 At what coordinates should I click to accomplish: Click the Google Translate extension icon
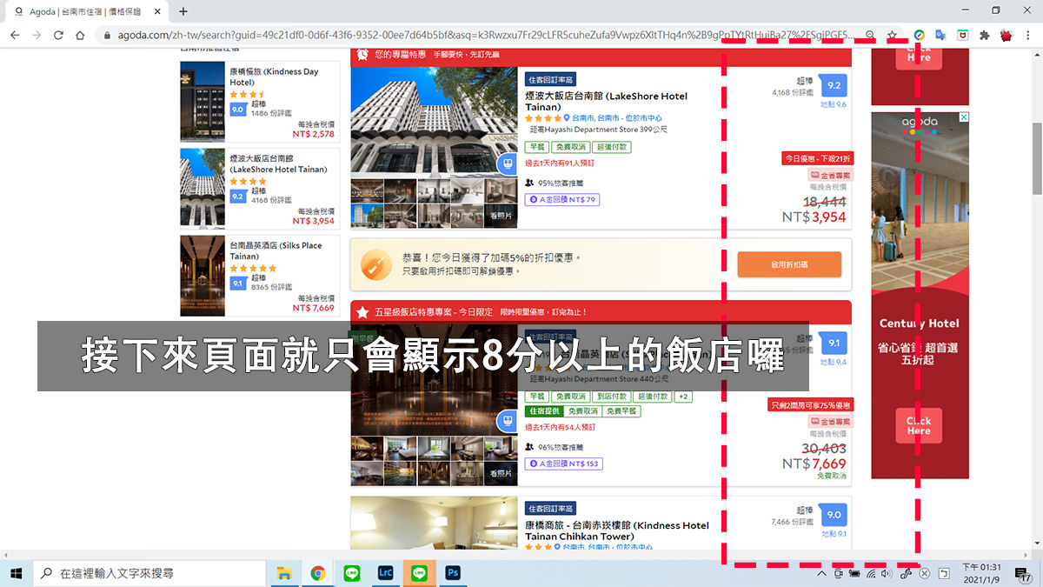(939, 36)
